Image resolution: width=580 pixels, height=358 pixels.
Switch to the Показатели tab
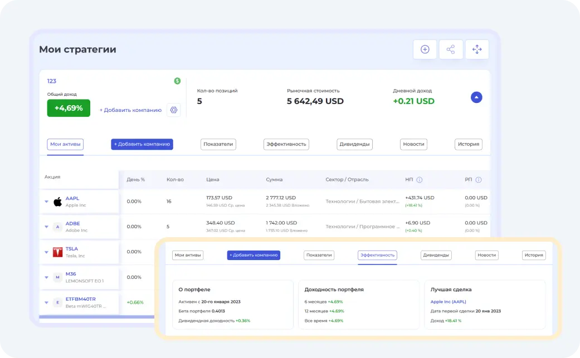pos(218,144)
